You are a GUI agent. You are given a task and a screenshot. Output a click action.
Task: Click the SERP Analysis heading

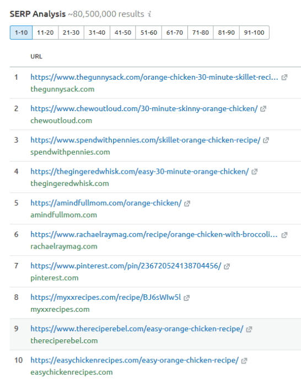point(37,14)
